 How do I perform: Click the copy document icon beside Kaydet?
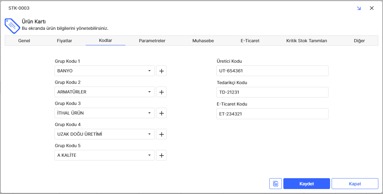click(275, 183)
